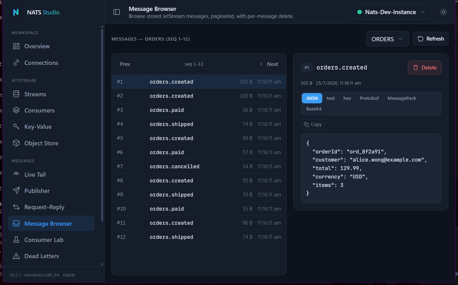Click the Live Tail broadcast icon

(16, 175)
